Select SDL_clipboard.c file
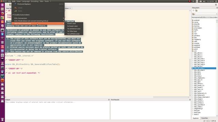Viewport: 218px width, 122px height. 199,78
